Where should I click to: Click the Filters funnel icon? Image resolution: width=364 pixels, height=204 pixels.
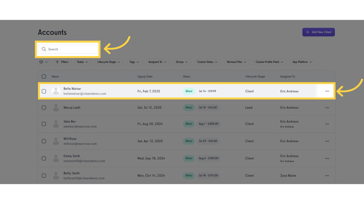click(x=58, y=62)
